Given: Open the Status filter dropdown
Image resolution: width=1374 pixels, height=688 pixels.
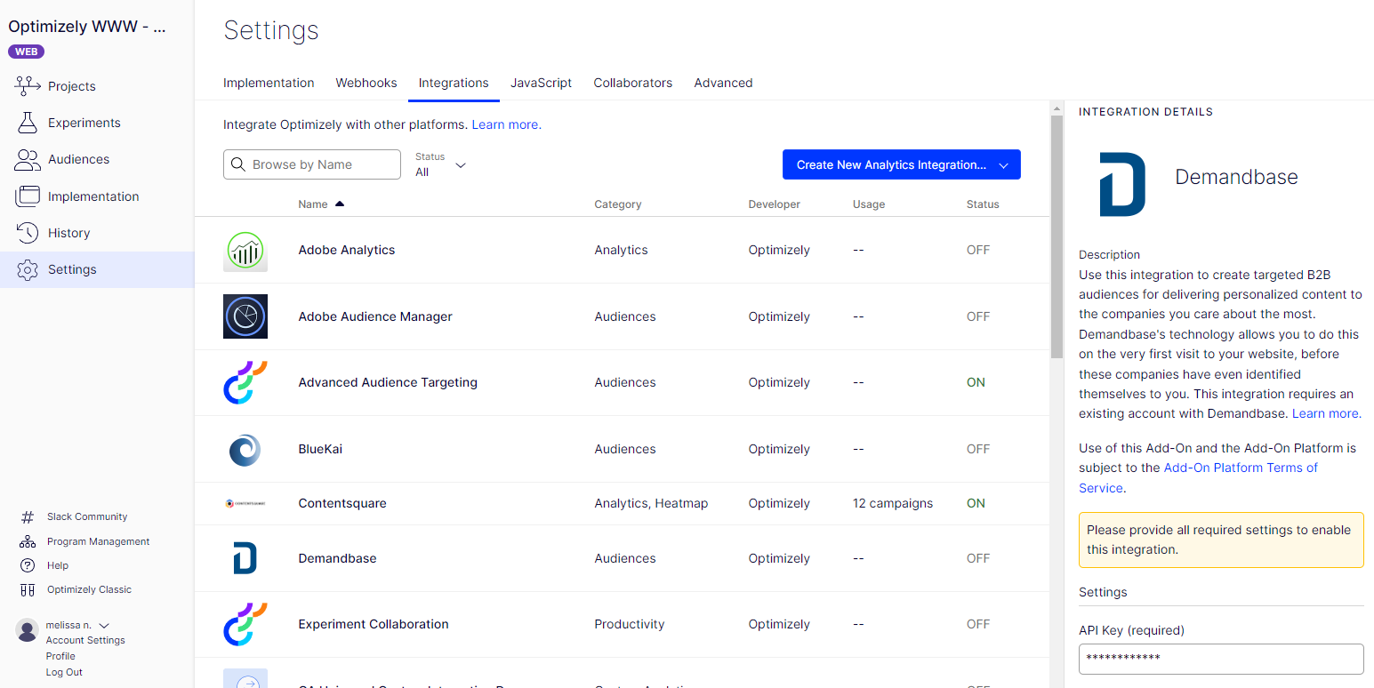Looking at the screenshot, I should (441, 164).
